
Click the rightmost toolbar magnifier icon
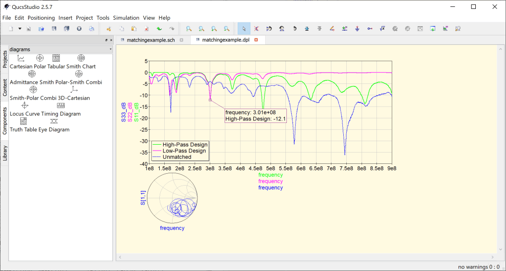pyautogui.click(x=458, y=29)
